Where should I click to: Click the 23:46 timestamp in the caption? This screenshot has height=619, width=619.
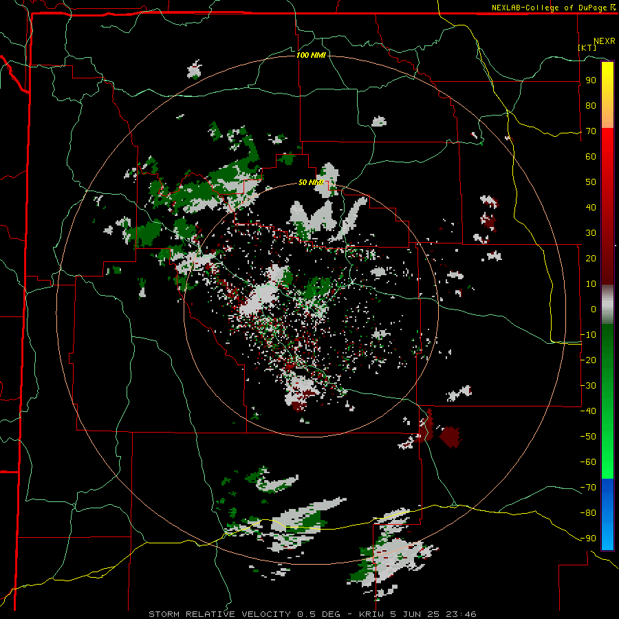[461, 614]
